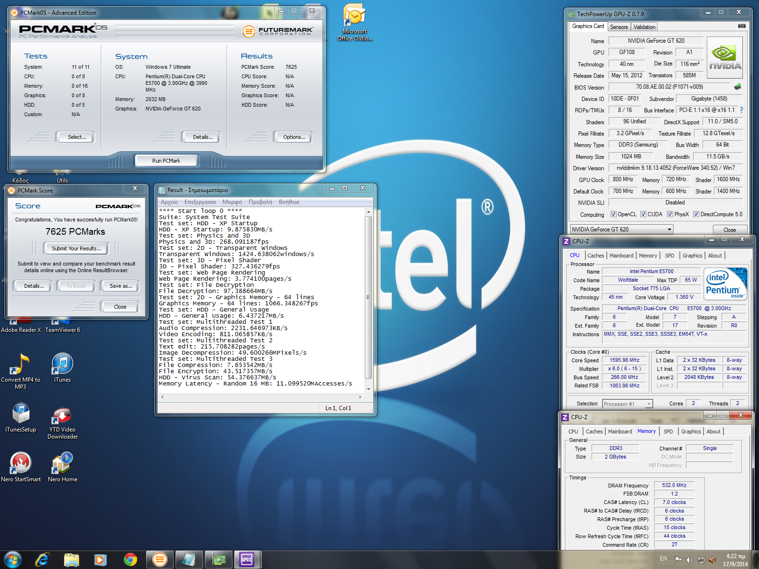
Task: Open the Nero Home desktop icon
Action: point(62,467)
